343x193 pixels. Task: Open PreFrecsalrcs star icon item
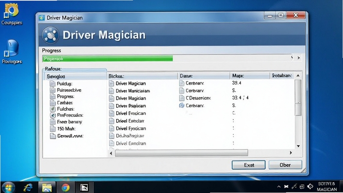pyautogui.click(x=52, y=115)
